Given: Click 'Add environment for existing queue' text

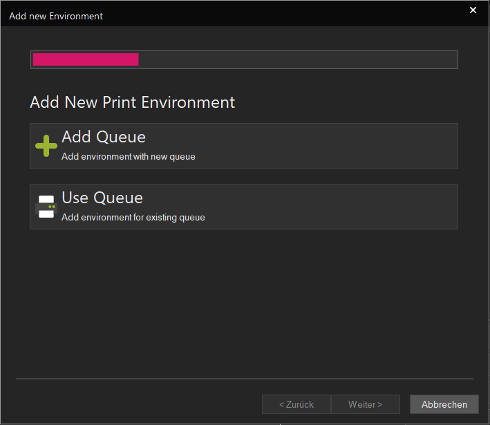Looking at the screenshot, I should [x=133, y=217].
